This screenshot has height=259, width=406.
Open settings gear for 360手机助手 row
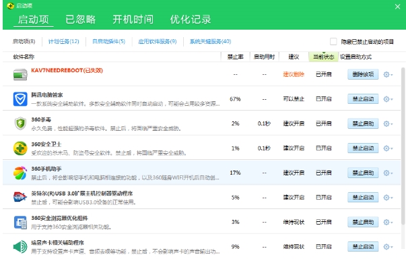tap(388, 173)
